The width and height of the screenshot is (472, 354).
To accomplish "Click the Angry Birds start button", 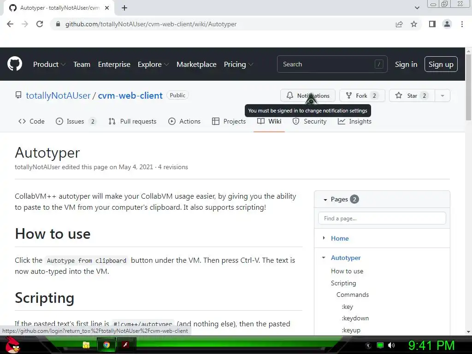I will (12, 345).
